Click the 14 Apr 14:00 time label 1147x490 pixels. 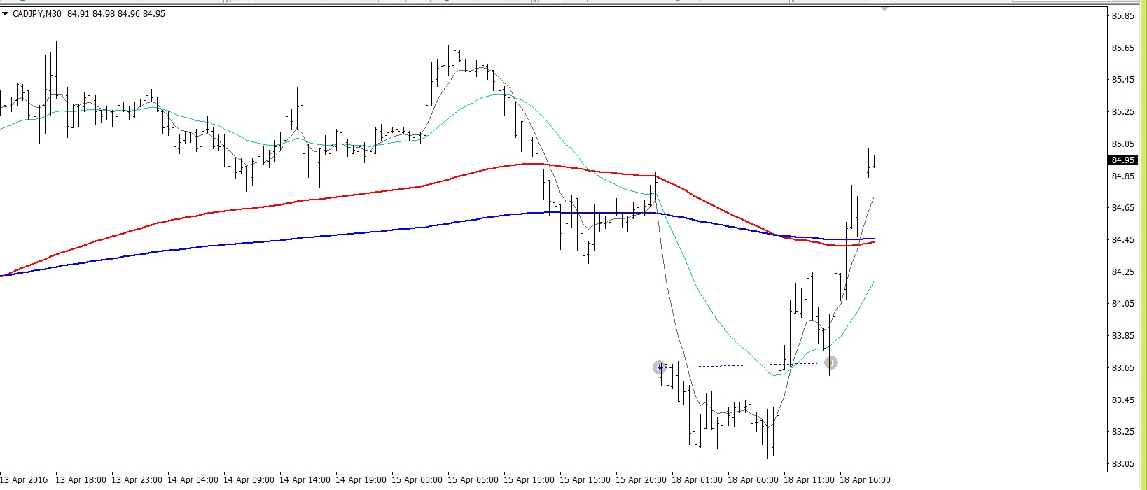(x=305, y=480)
